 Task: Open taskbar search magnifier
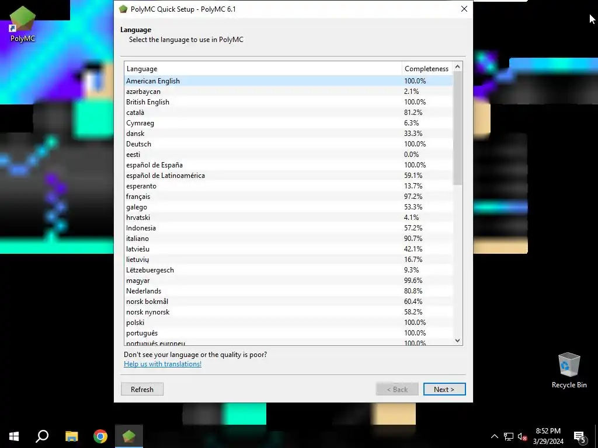[42, 436]
